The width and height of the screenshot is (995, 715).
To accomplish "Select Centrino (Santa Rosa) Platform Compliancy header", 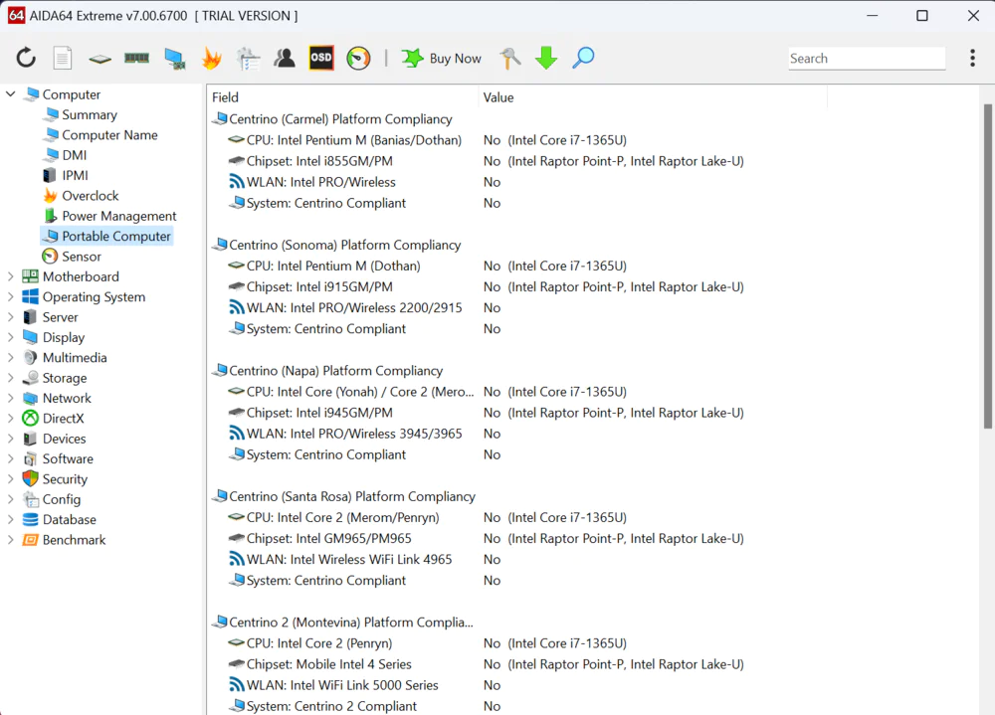I will (352, 497).
